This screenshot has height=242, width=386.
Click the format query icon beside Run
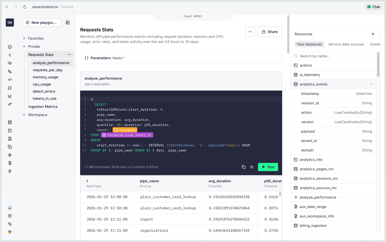(252, 167)
